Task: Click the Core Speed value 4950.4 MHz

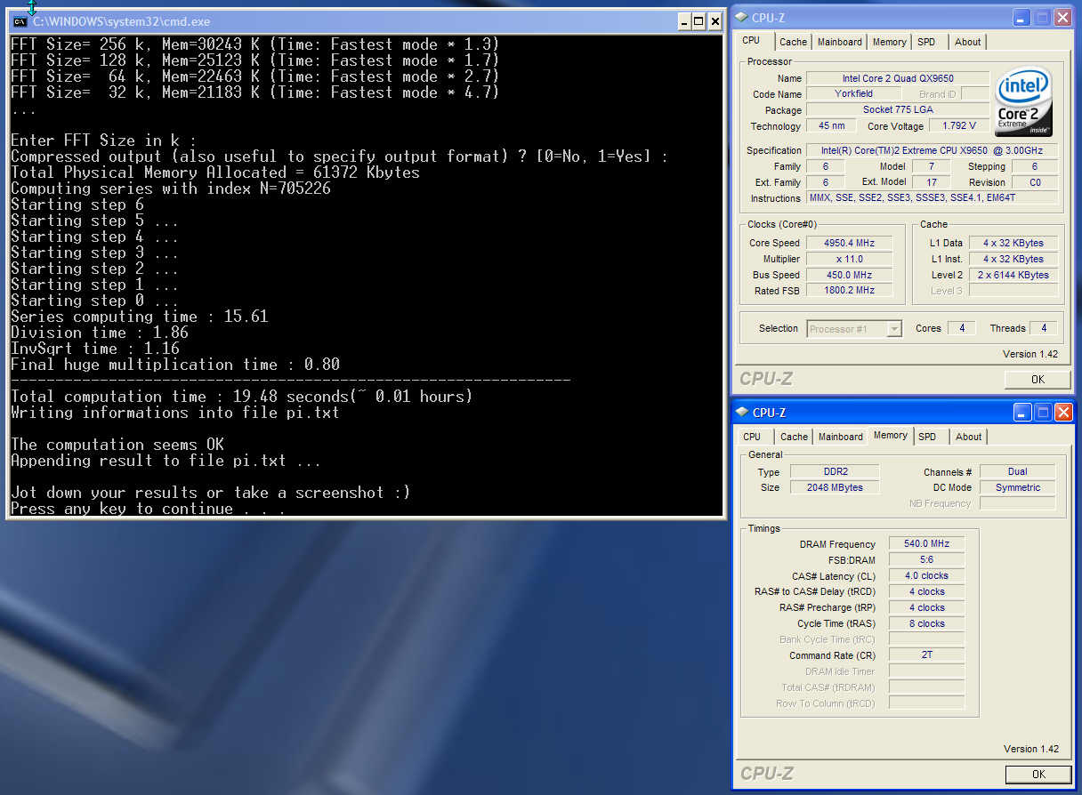Action: click(849, 243)
